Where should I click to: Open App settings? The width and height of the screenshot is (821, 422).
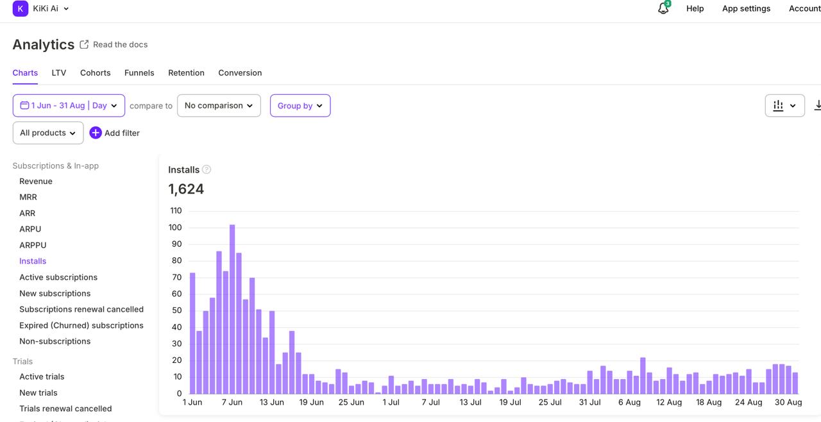pos(746,8)
